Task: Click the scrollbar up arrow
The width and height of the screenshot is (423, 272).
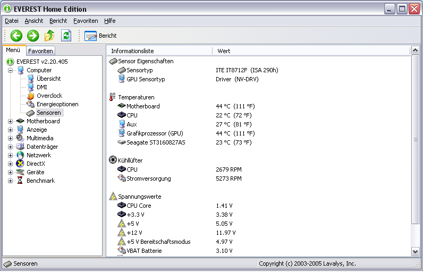Action: tap(415, 50)
